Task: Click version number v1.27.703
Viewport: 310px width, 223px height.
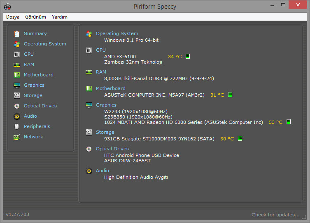Action: tap(17, 214)
